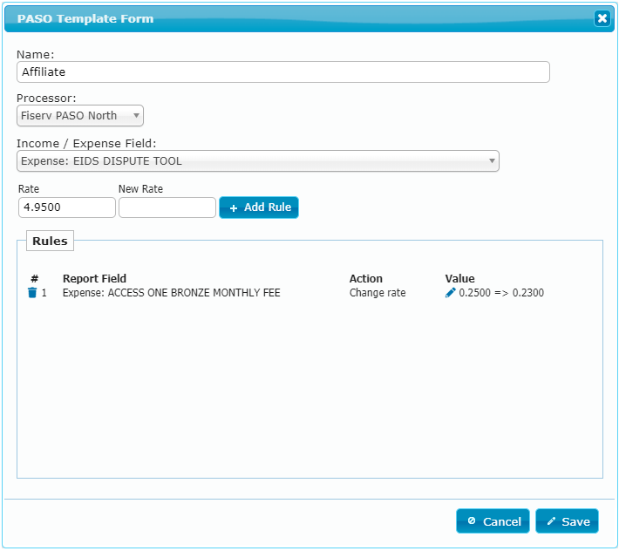Click the Change rate action text
The image size is (619, 551).
[378, 293]
